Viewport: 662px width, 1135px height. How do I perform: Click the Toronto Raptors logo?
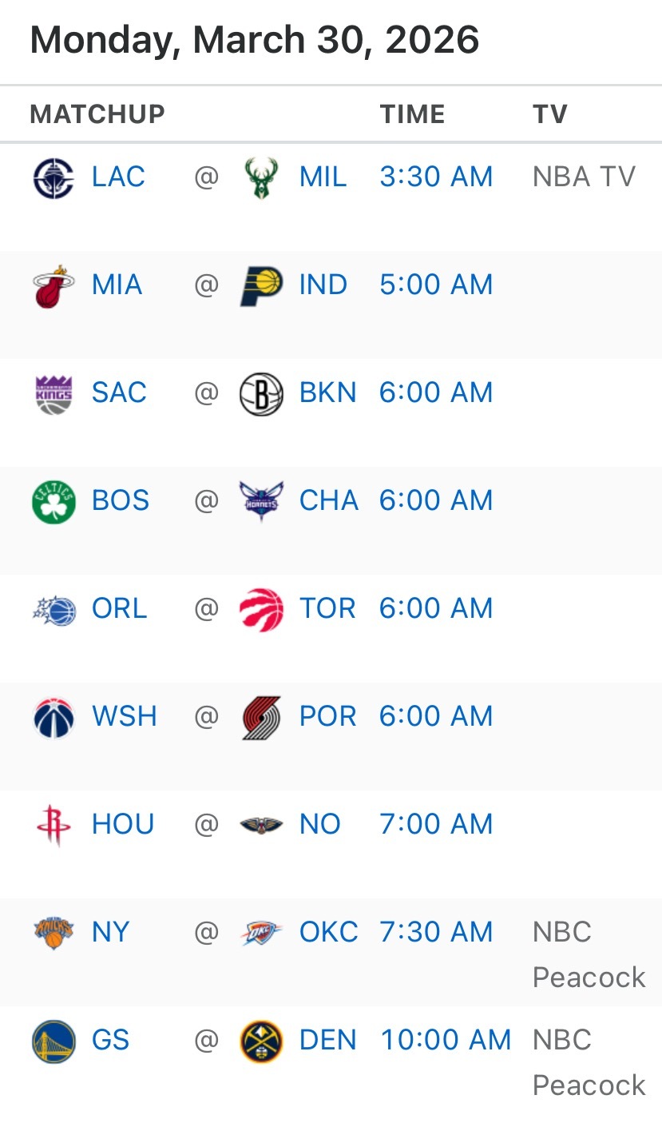coord(261,609)
